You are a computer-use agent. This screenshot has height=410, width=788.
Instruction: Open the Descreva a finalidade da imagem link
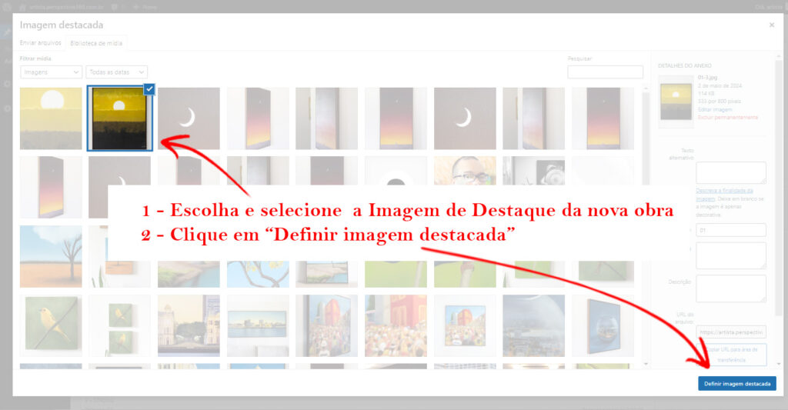[x=724, y=195]
